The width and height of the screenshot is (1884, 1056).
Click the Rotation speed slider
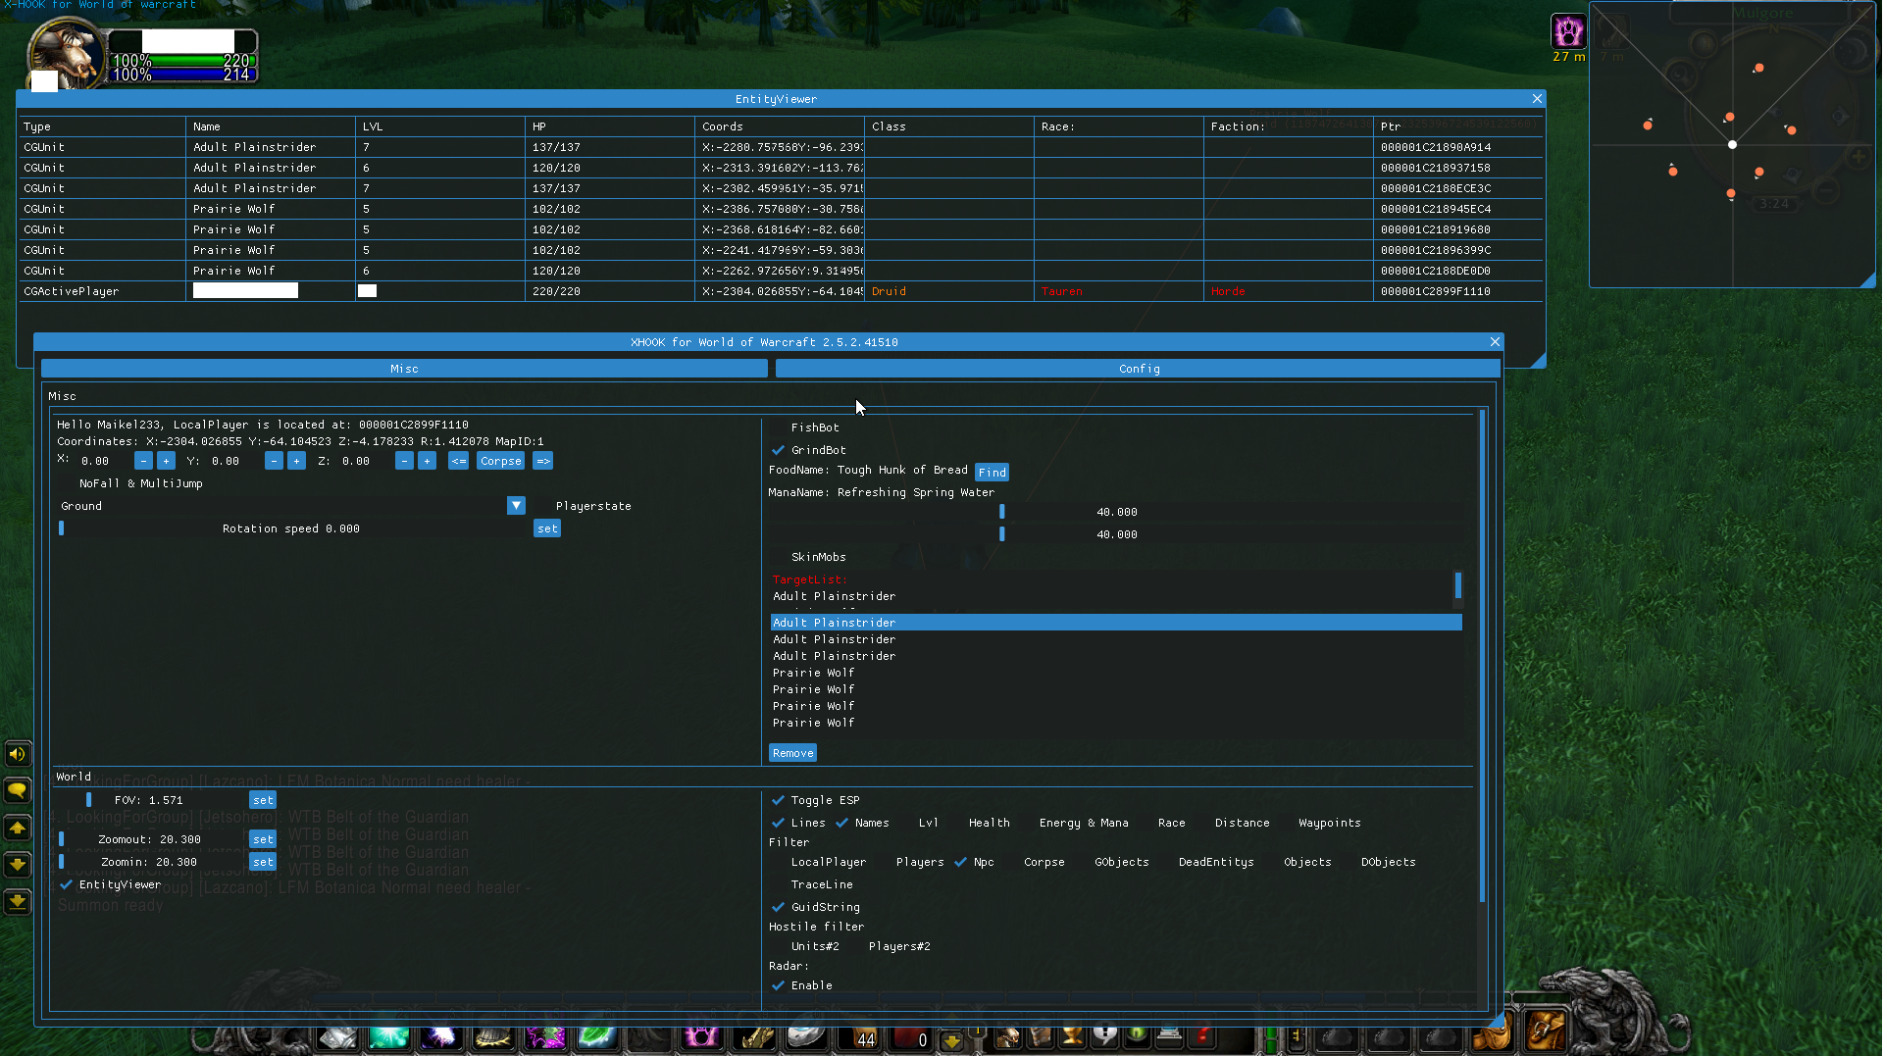292,528
